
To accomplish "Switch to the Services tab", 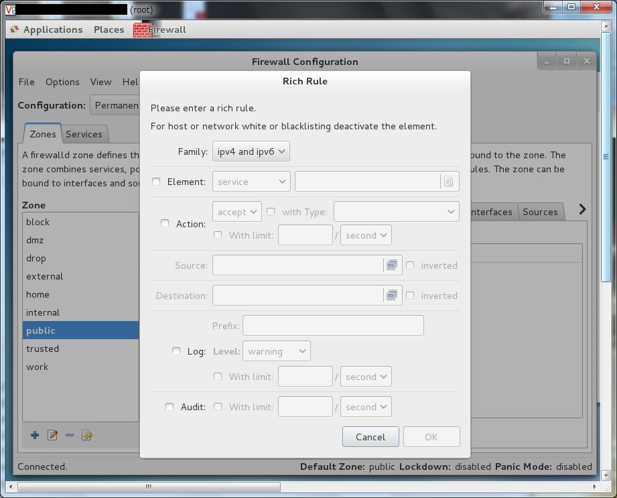I will (x=84, y=134).
